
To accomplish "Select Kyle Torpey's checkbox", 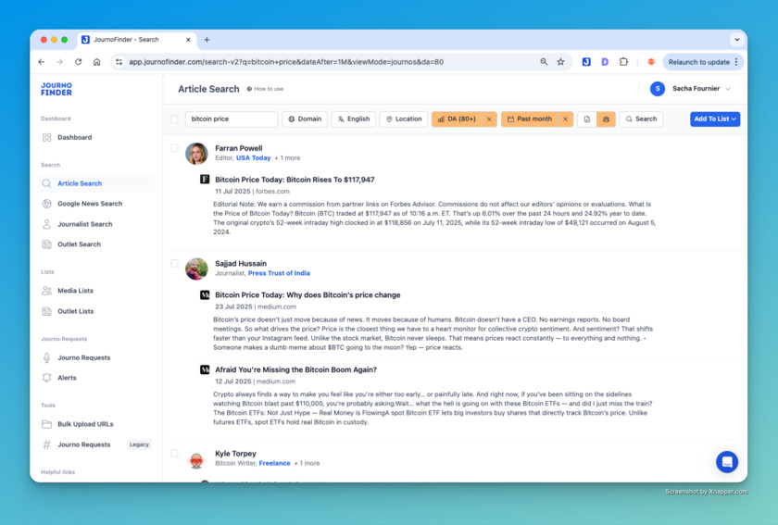I will pyautogui.click(x=174, y=453).
